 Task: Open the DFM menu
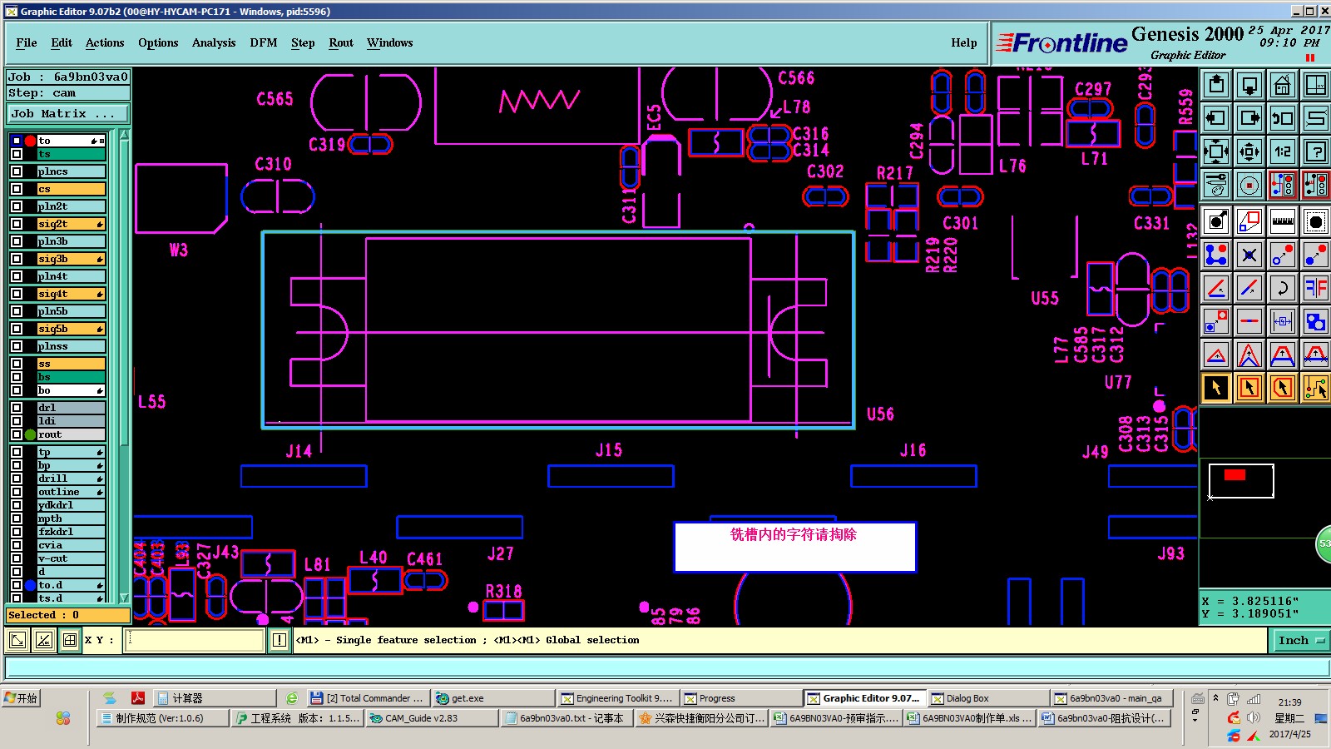264,42
